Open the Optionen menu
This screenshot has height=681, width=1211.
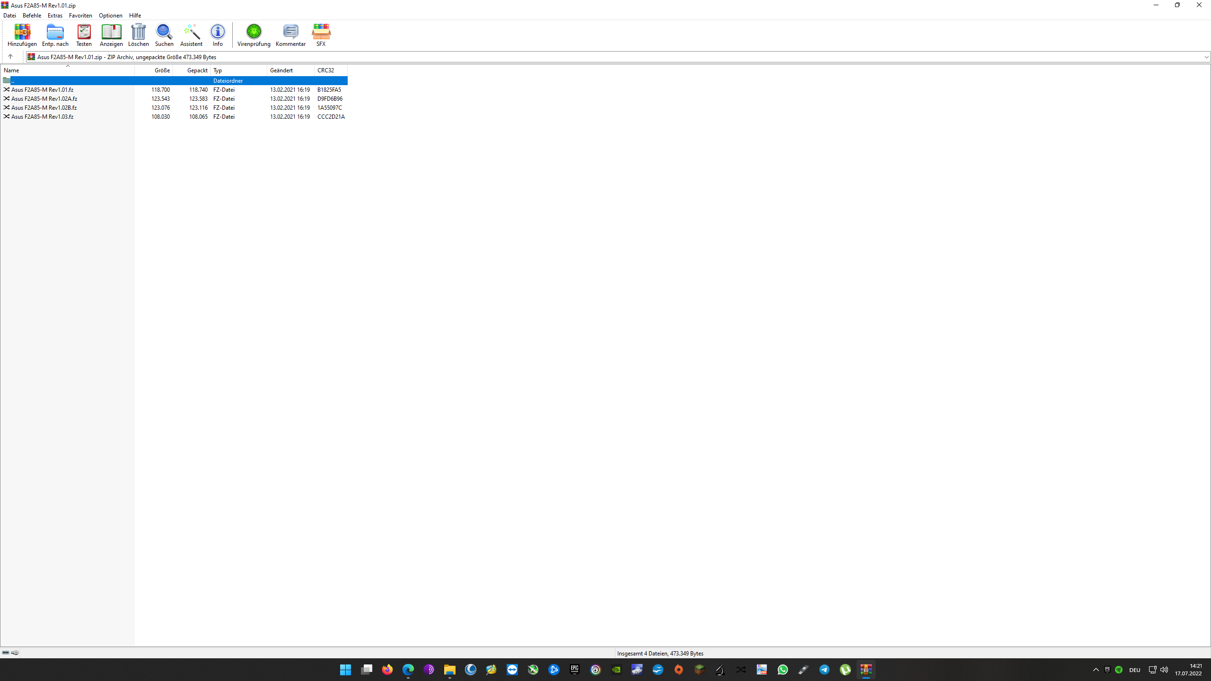coord(110,15)
